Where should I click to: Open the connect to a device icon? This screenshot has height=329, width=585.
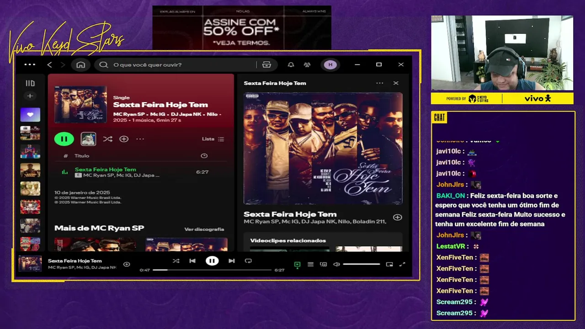click(x=324, y=264)
